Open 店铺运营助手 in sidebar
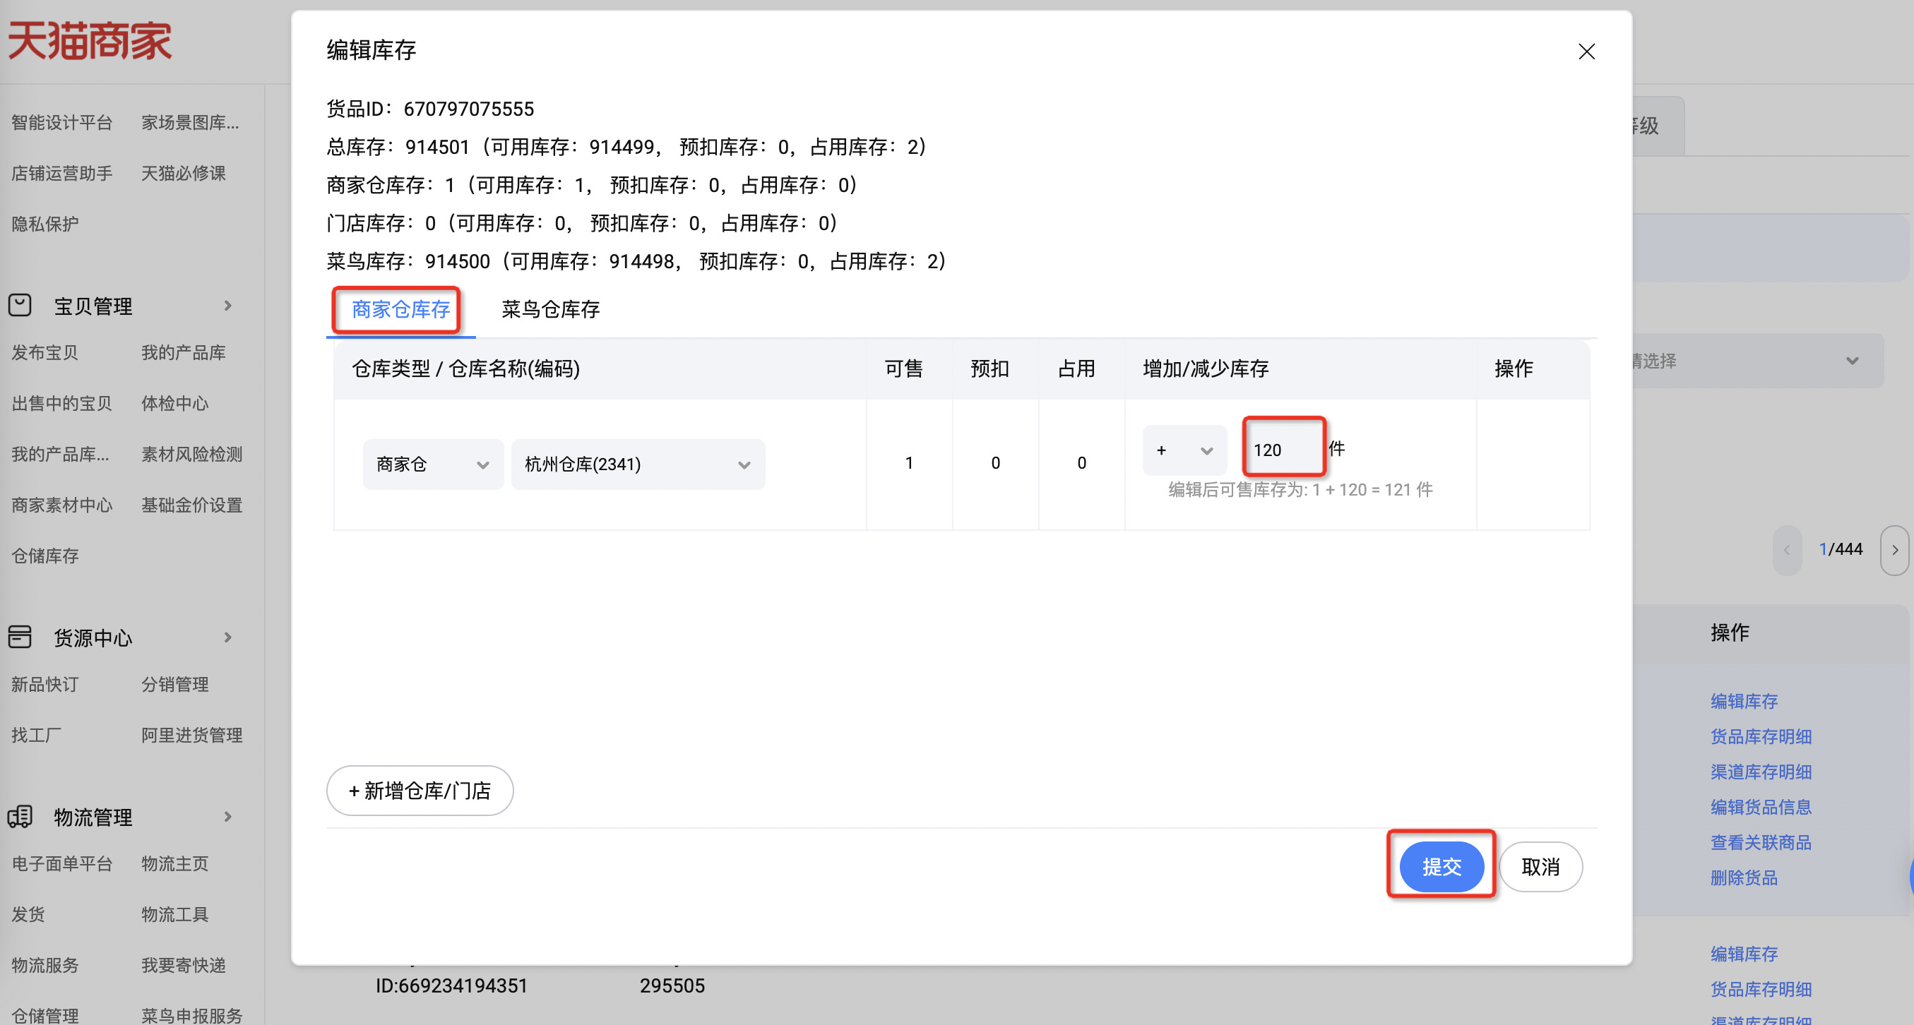 [61, 173]
